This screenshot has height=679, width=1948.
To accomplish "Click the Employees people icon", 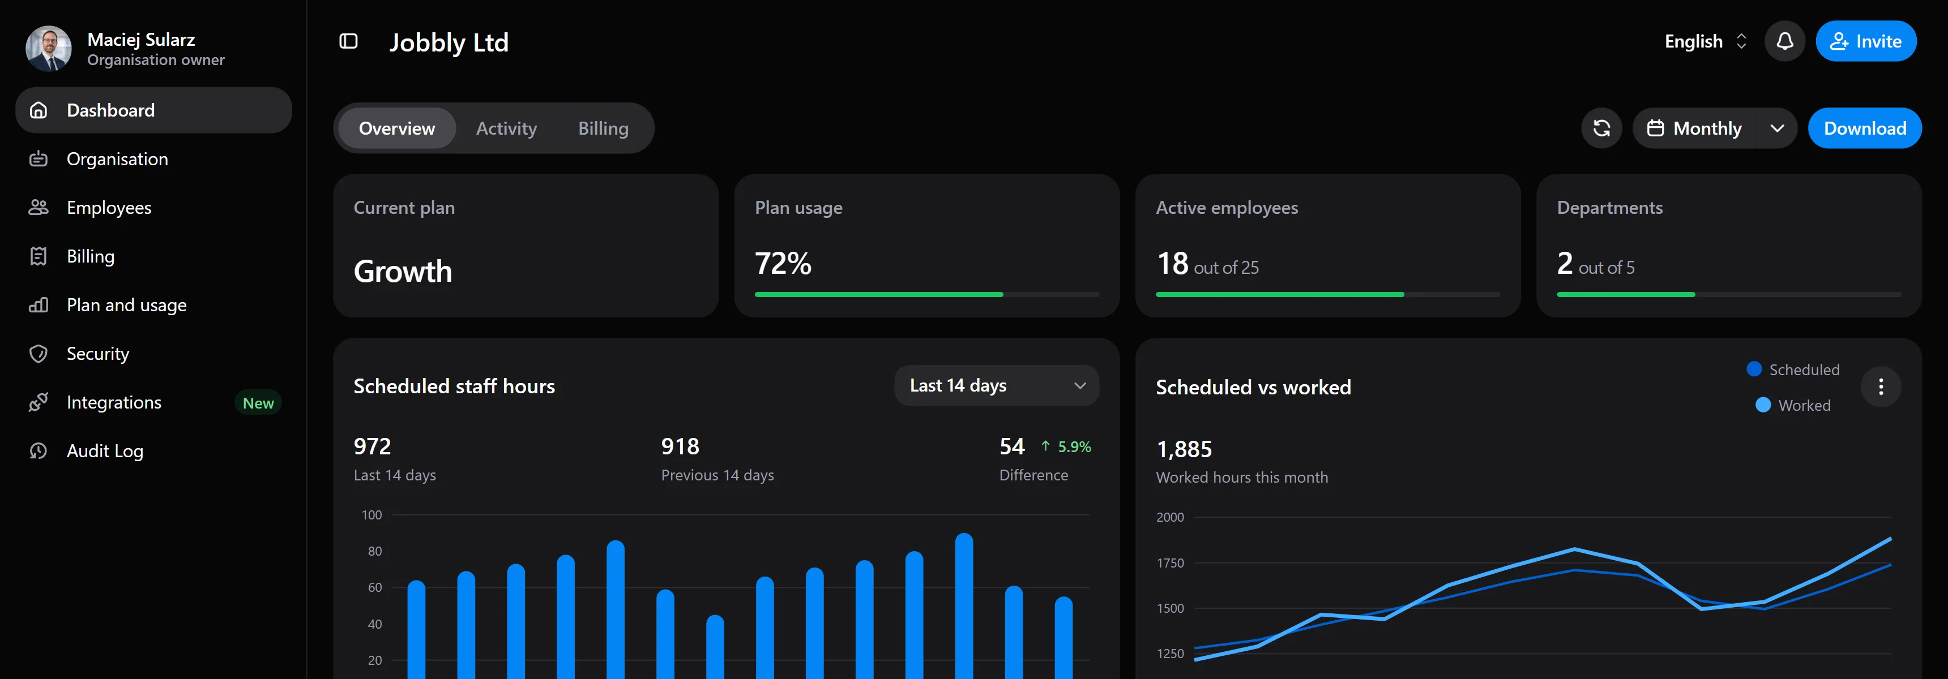I will [39, 208].
